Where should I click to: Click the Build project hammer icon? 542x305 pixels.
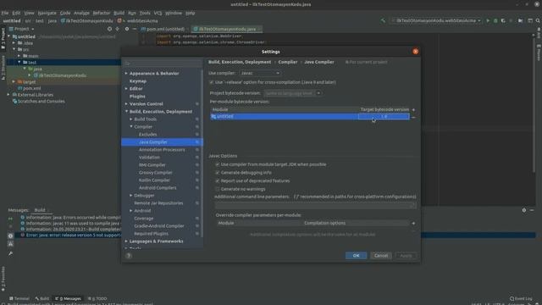(383, 20)
